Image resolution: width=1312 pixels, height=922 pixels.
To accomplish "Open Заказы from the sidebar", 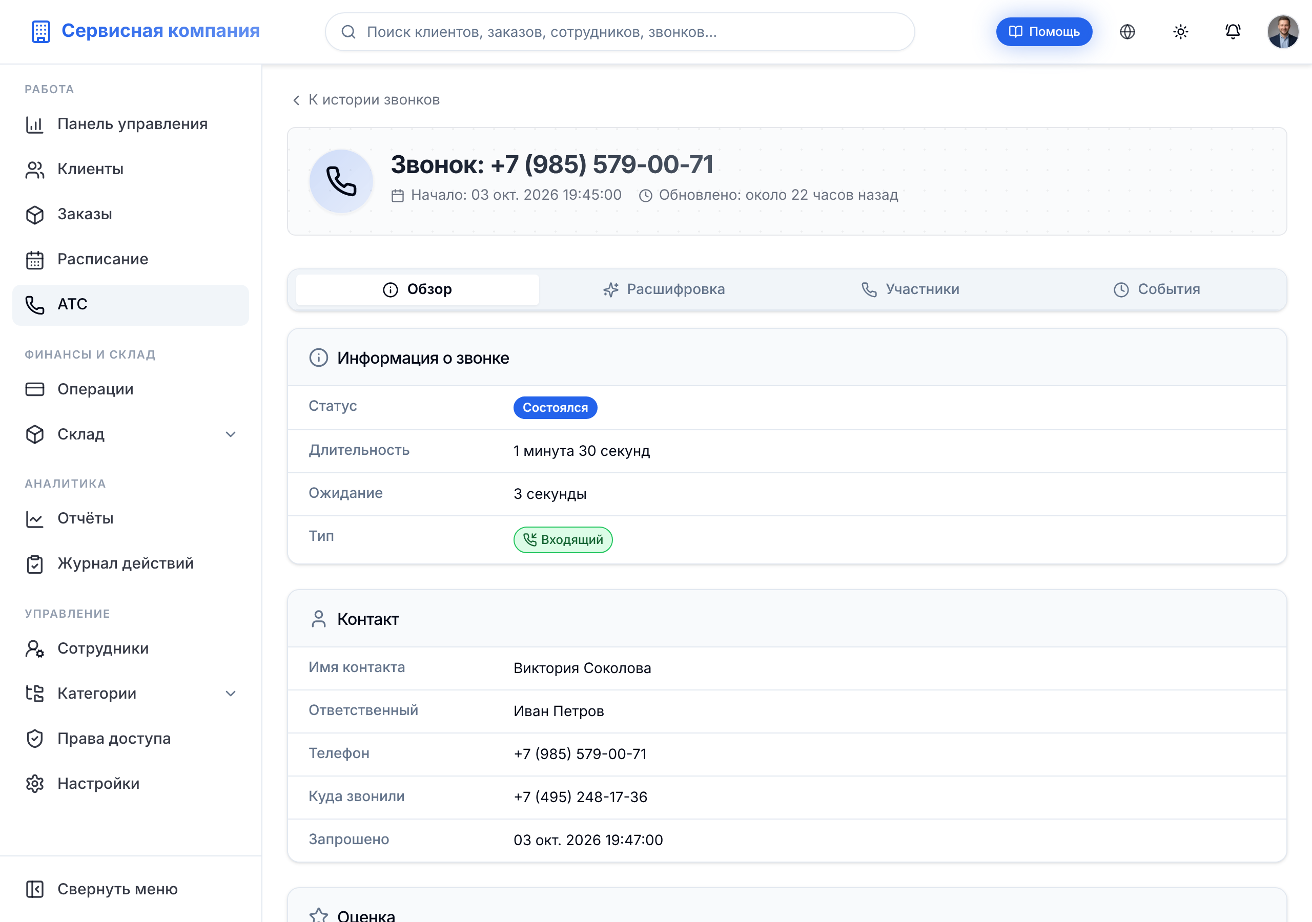I will tap(130, 214).
